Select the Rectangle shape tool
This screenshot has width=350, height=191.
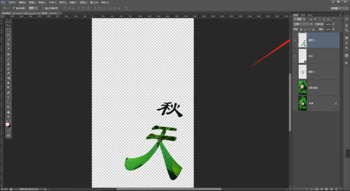[8, 107]
